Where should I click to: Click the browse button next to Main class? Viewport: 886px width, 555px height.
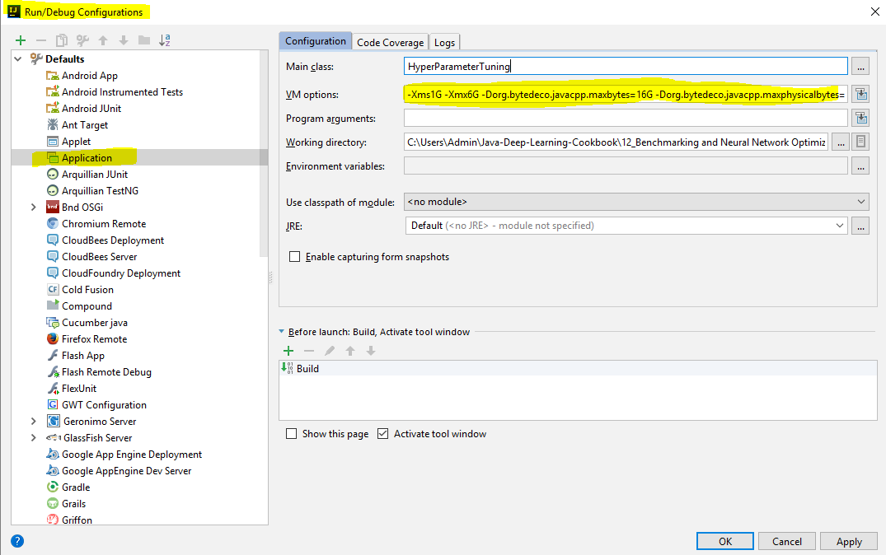pyautogui.click(x=860, y=67)
